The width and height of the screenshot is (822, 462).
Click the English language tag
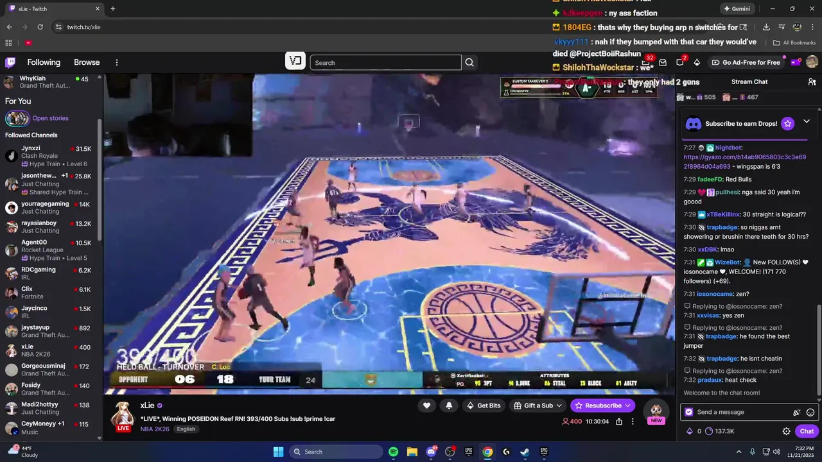(x=186, y=429)
